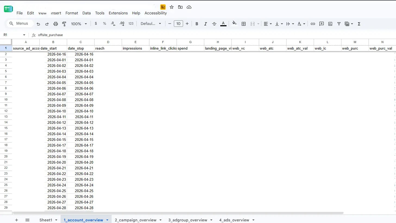Increase decimal places

tap(122, 24)
